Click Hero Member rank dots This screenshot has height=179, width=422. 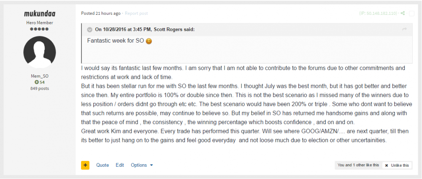tap(40, 29)
